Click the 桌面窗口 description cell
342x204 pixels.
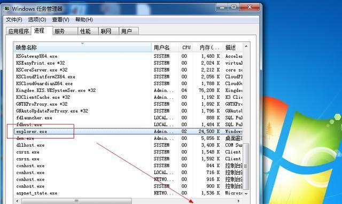tap(234, 138)
